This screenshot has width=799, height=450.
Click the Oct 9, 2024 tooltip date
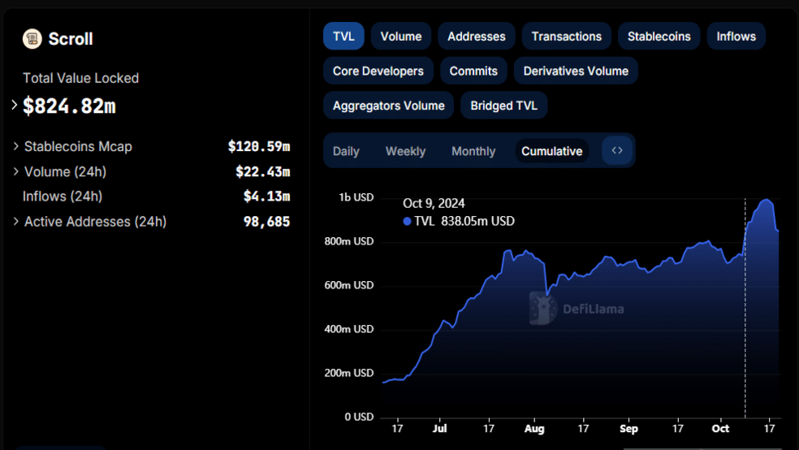(434, 203)
